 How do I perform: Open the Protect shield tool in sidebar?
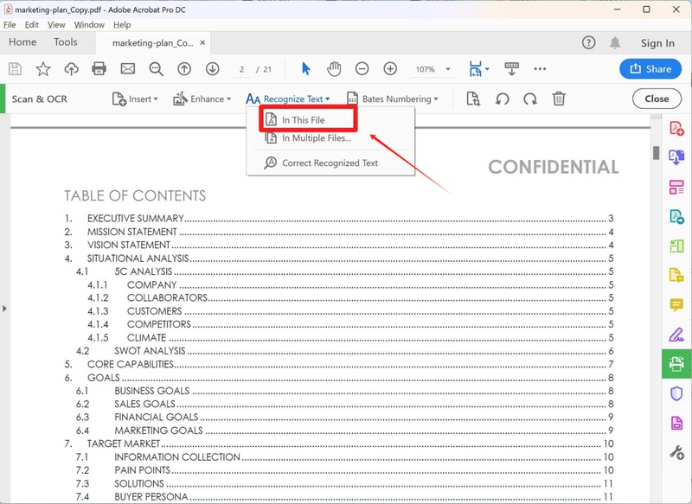(x=676, y=393)
